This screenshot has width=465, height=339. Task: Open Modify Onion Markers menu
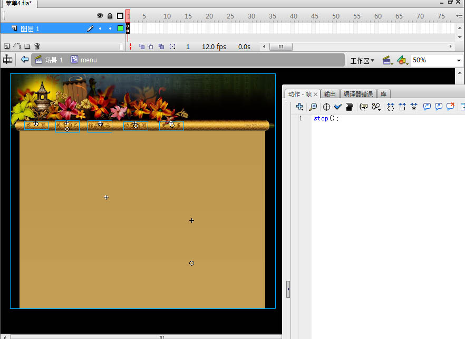coord(172,46)
